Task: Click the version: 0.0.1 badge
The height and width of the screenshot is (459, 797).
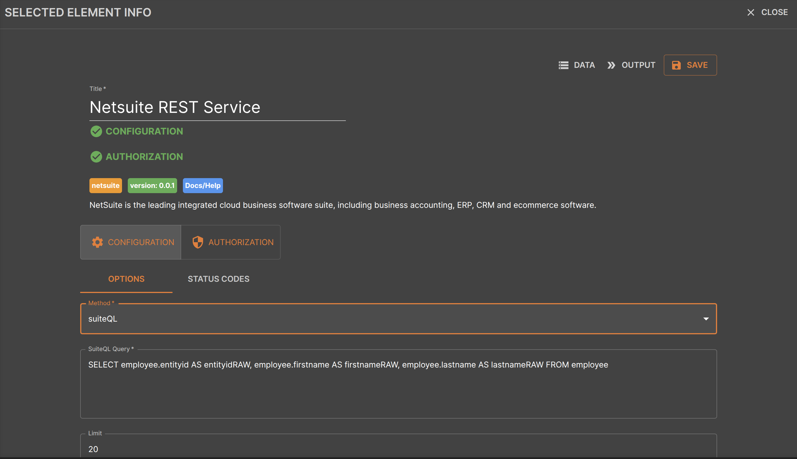Action: pyautogui.click(x=152, y=185)
